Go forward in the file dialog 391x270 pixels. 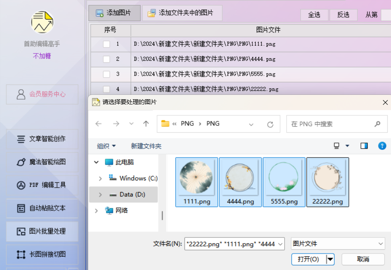(116, 124)
